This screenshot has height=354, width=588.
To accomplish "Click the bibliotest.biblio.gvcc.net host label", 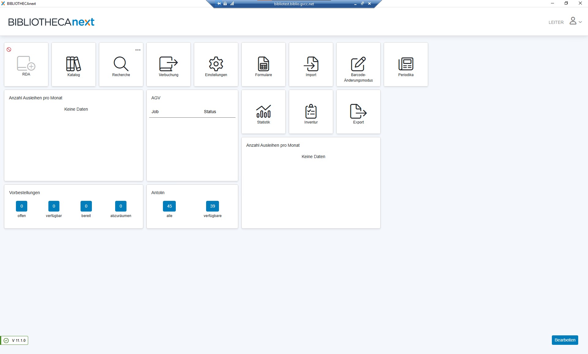I will tap(294, 4).
